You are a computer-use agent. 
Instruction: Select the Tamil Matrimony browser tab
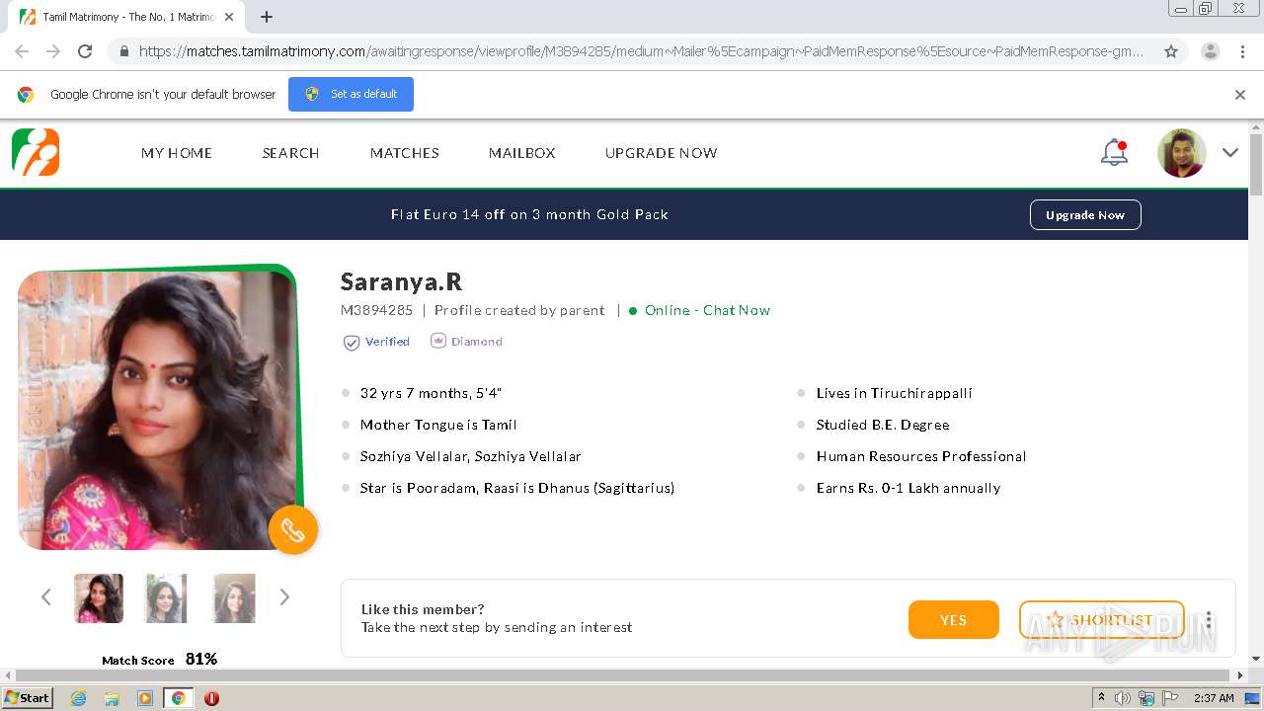point(128,17)
